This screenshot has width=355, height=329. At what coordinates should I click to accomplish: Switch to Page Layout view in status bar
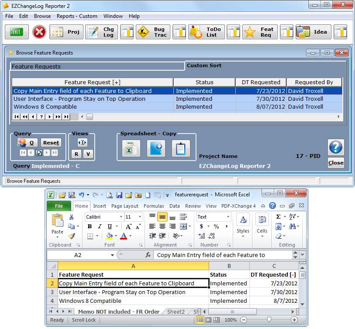208,320
